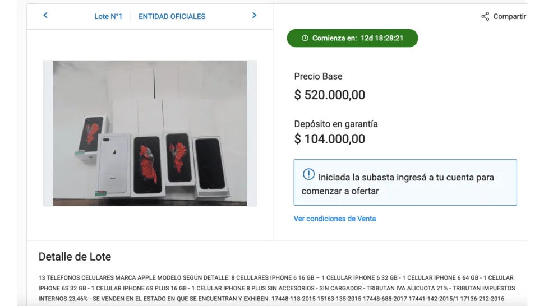This screenshot has width=544, height=306.
Task: Click the black phone on right of photo
Action: (x=210, y=165)
